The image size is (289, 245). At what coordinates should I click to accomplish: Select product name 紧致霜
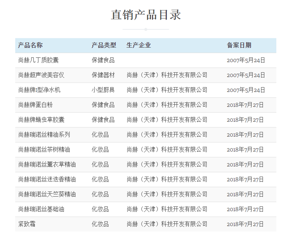27,224
